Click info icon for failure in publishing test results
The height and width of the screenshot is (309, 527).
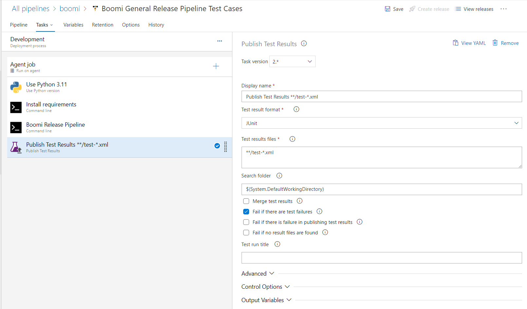coord(359,222)
